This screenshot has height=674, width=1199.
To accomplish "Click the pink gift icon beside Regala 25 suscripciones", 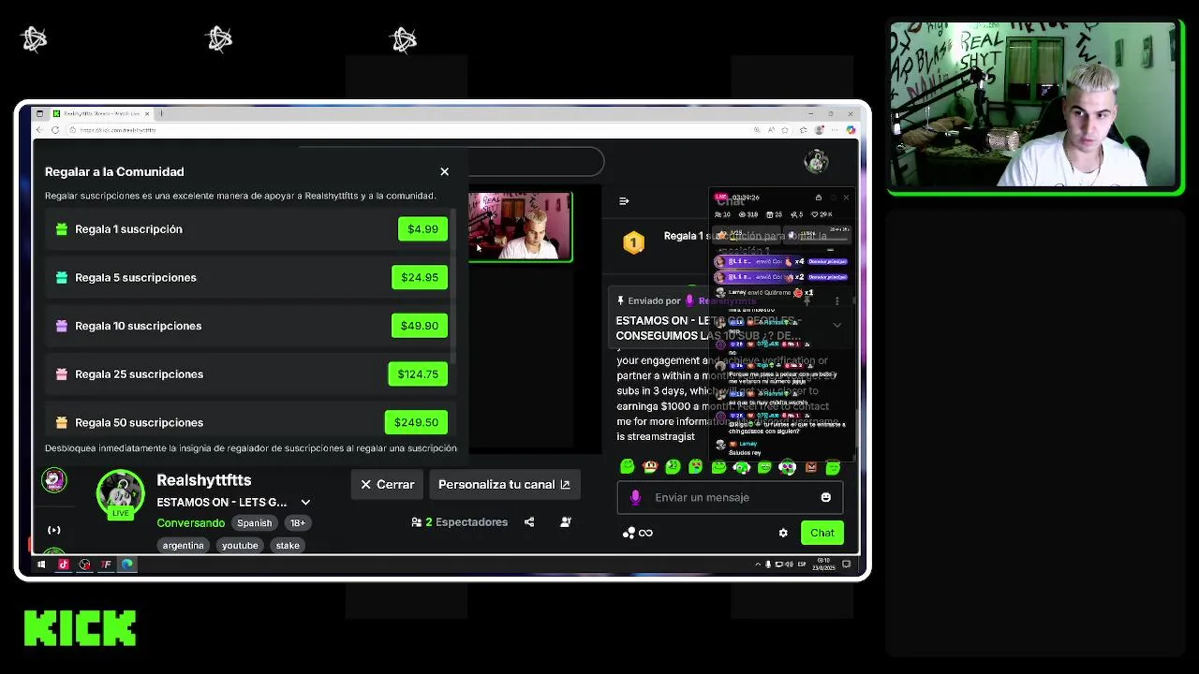I will click(x=61, y=374).
